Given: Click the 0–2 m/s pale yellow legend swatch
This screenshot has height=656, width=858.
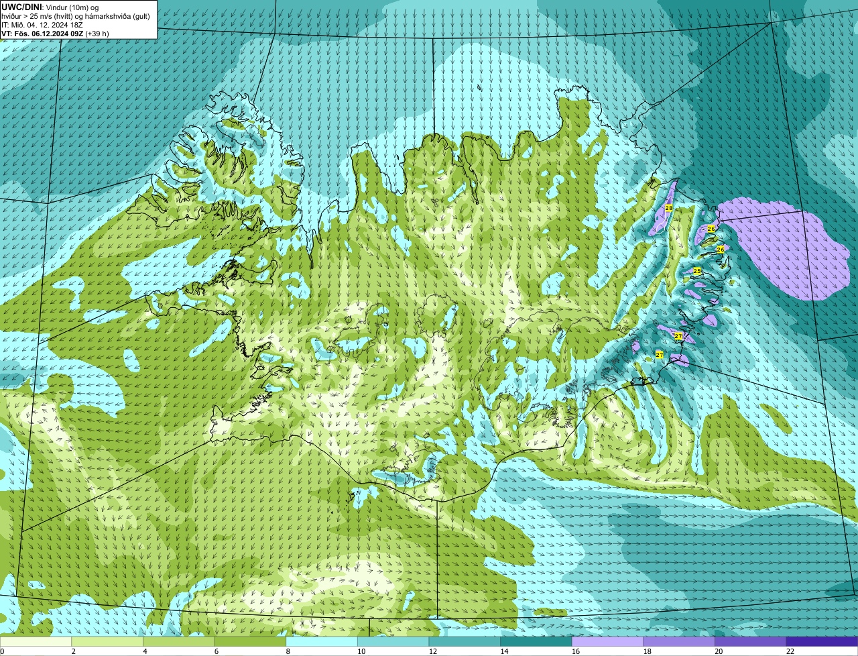Looking at the screenshot, I should (x=36, y=642).
